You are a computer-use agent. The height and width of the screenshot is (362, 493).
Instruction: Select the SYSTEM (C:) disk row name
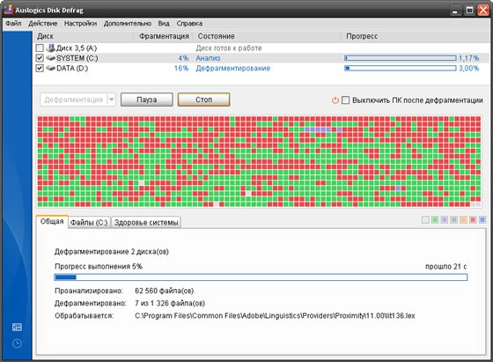[77, 58]
